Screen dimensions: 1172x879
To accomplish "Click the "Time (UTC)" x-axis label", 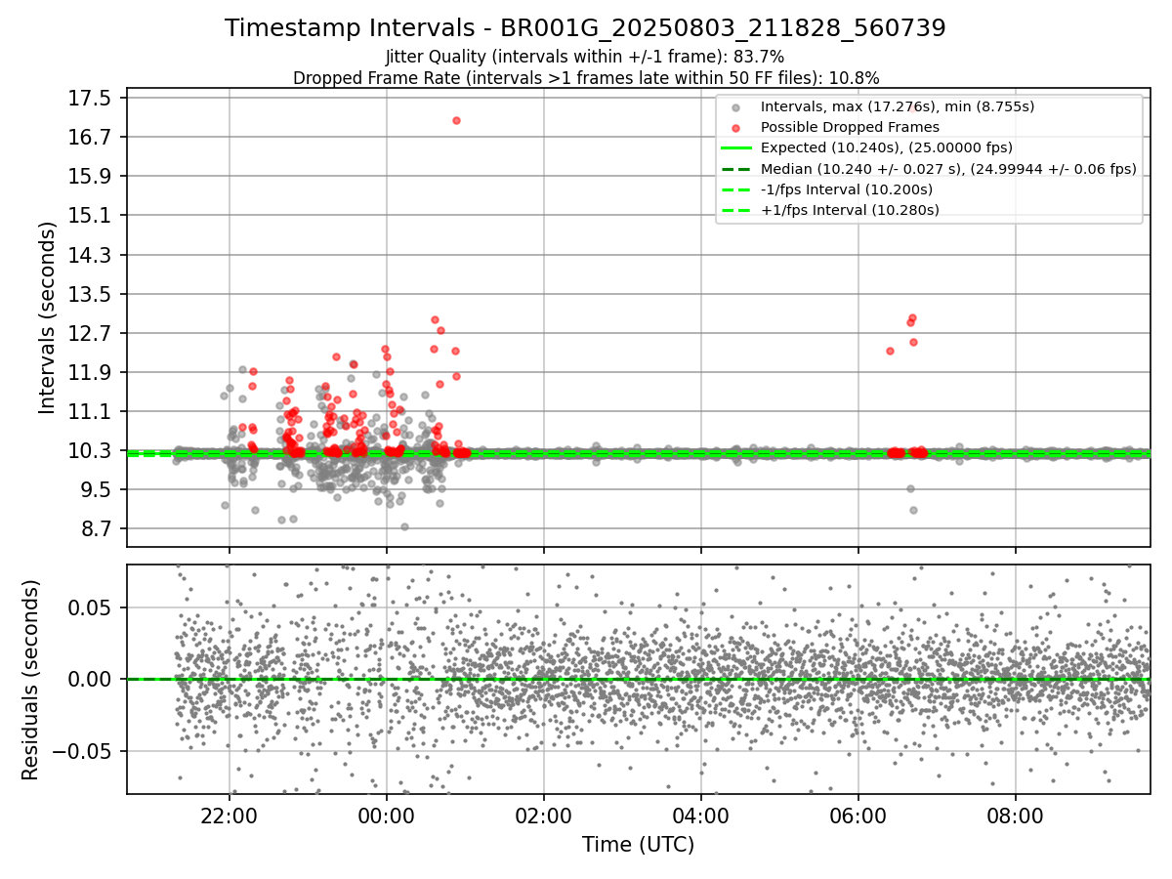I will 638,845.
